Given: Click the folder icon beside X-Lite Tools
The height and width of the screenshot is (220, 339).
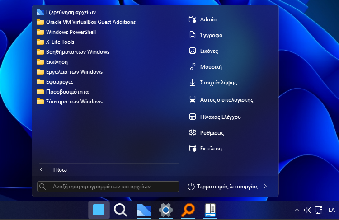Looking at the screenshot, I should click(40, 42).
